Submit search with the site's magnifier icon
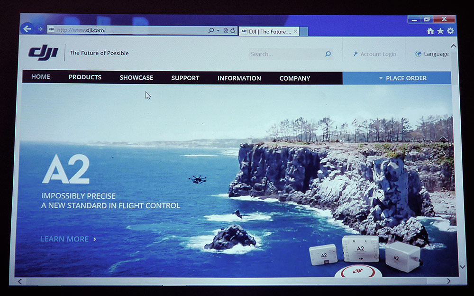Screen dimensions: 474x296 (x=328, y=54)
